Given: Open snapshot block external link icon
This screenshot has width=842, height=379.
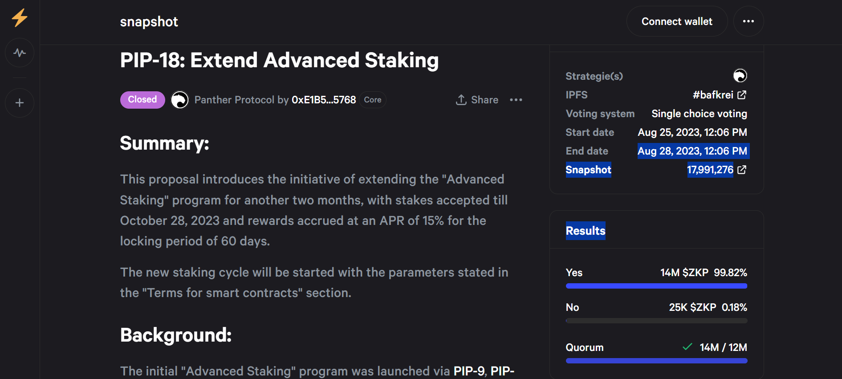Looking at the screenshot, I should pos(742,170).
